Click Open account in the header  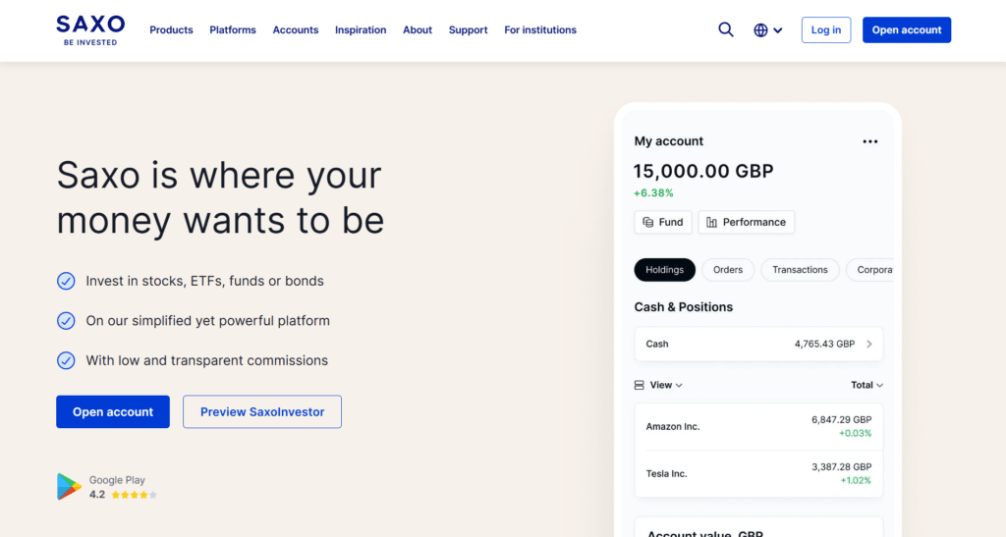pos(907,30)
